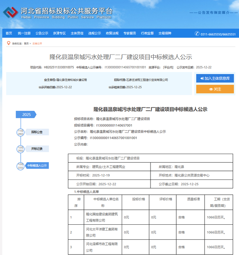Click the 11月28日 timeline circle
The height and width of the screenshot is (255, 239).
[21, 132]
